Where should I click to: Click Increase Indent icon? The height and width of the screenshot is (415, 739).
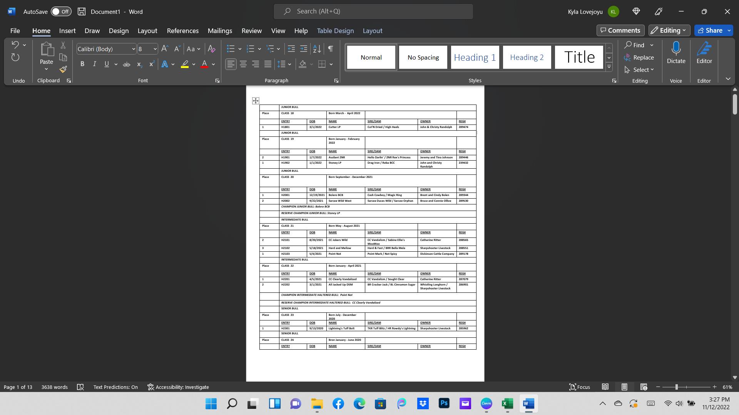[x=304, y=49]
